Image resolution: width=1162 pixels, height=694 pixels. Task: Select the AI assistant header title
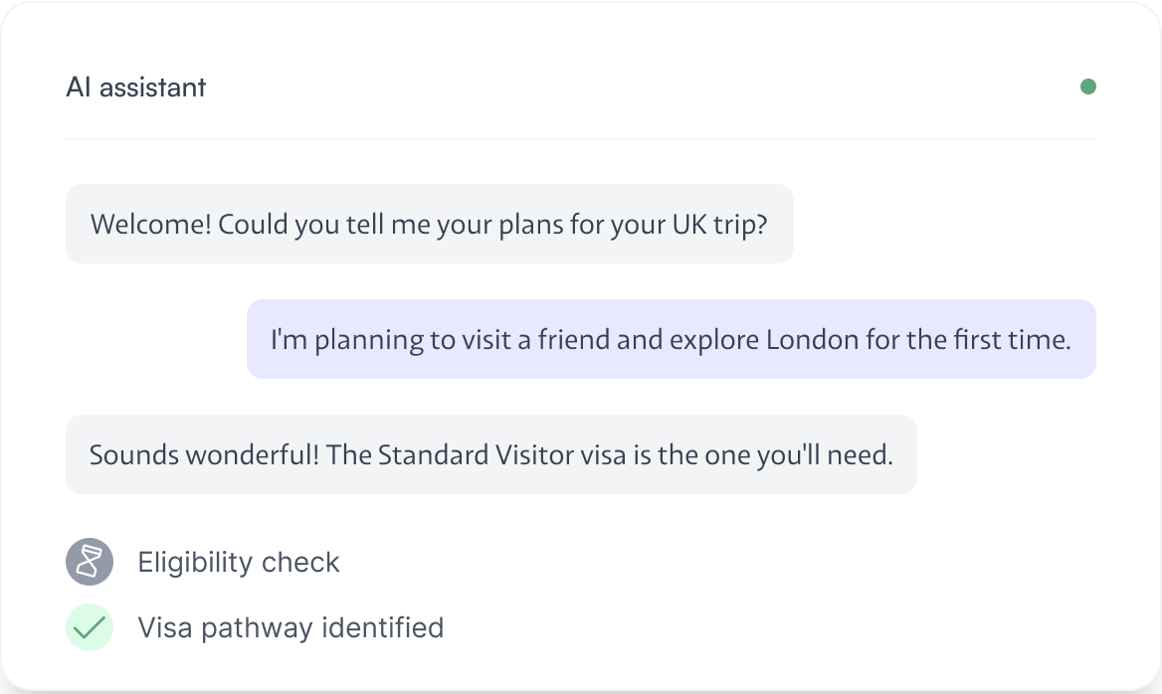click(x=136, y=87)
